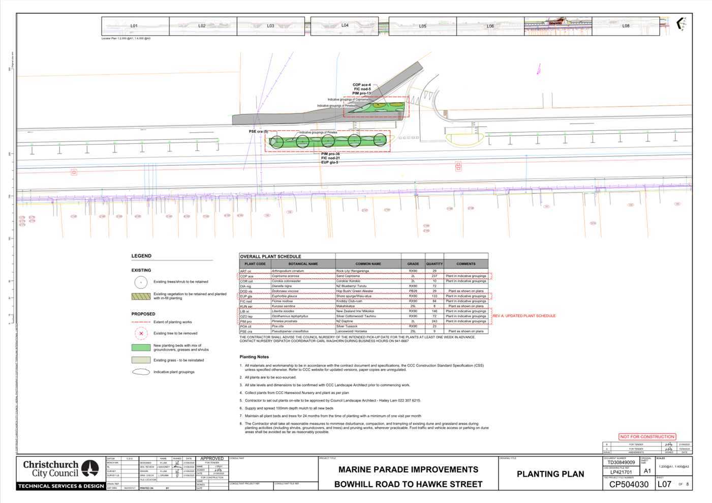Click the red X tree removal symbol
The height and width of the screenshot is (503, 712).
coord(141,334)
